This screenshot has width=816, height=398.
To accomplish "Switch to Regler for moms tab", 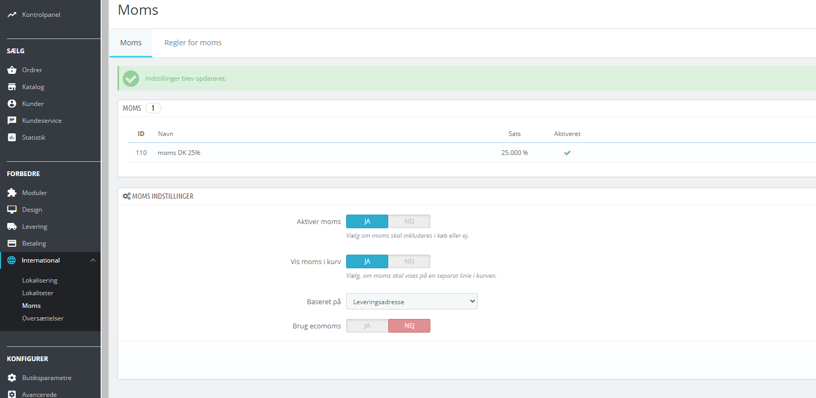I will click(x=193, y=43).
